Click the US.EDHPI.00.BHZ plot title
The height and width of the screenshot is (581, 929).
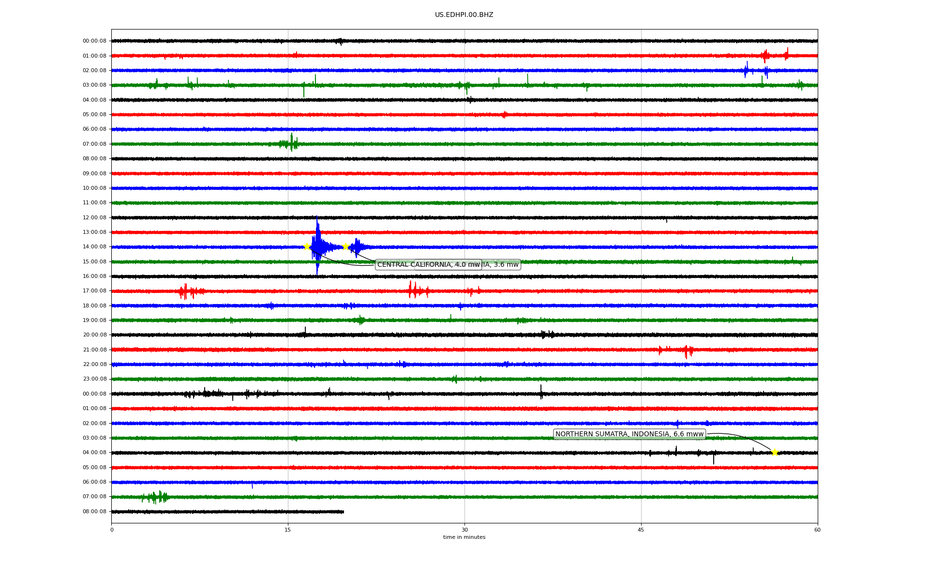point(464,15)
